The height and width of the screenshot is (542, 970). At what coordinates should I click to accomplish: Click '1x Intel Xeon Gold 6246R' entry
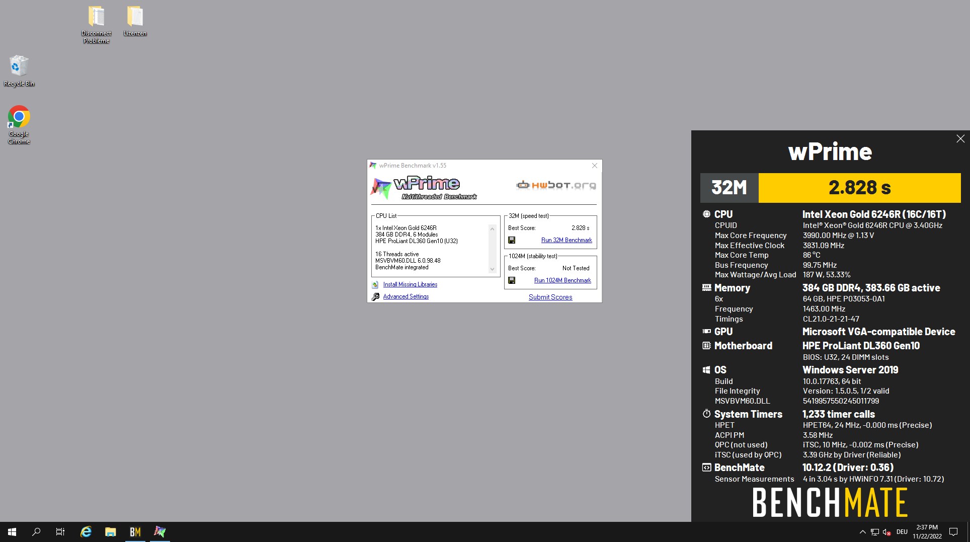point(406,228)
